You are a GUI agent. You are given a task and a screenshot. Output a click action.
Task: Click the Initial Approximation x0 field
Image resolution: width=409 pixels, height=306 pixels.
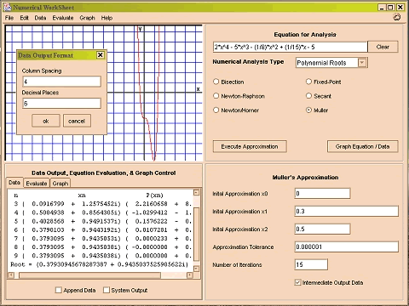(x=322, y=194)
